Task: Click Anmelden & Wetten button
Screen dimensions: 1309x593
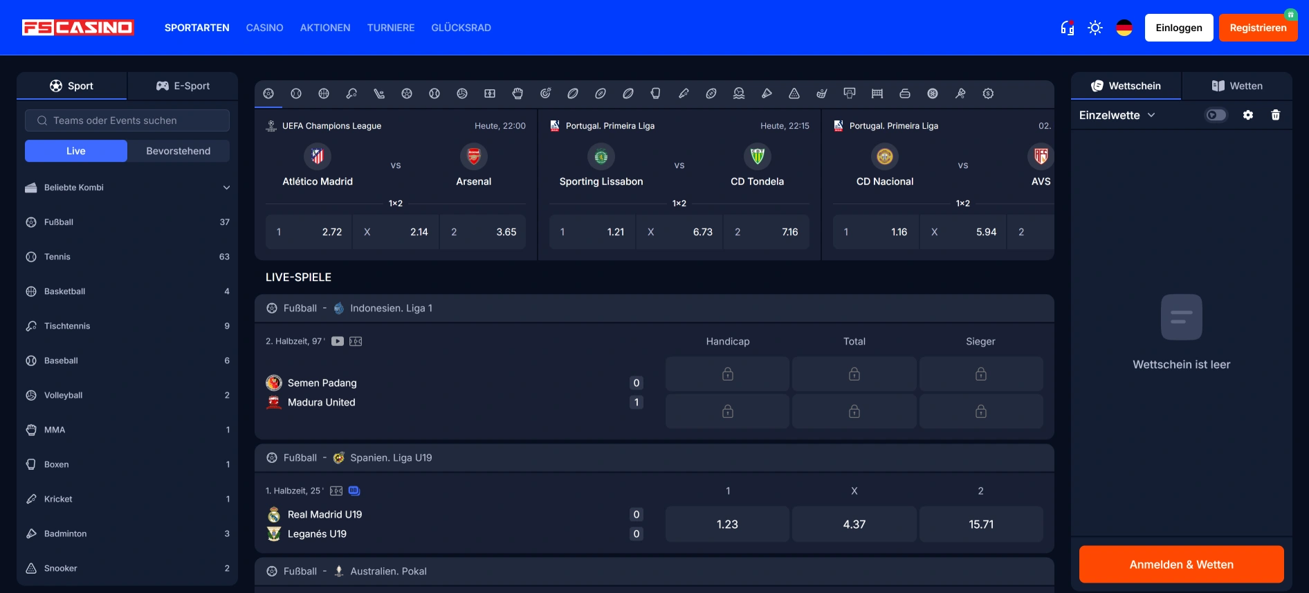Action: [1182, 565]
